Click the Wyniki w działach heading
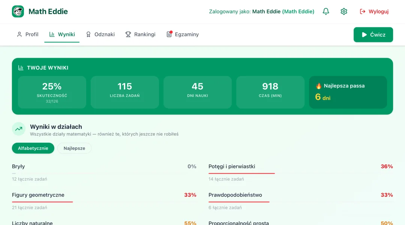This screenshot has width=405, height=225. [56, 127]
